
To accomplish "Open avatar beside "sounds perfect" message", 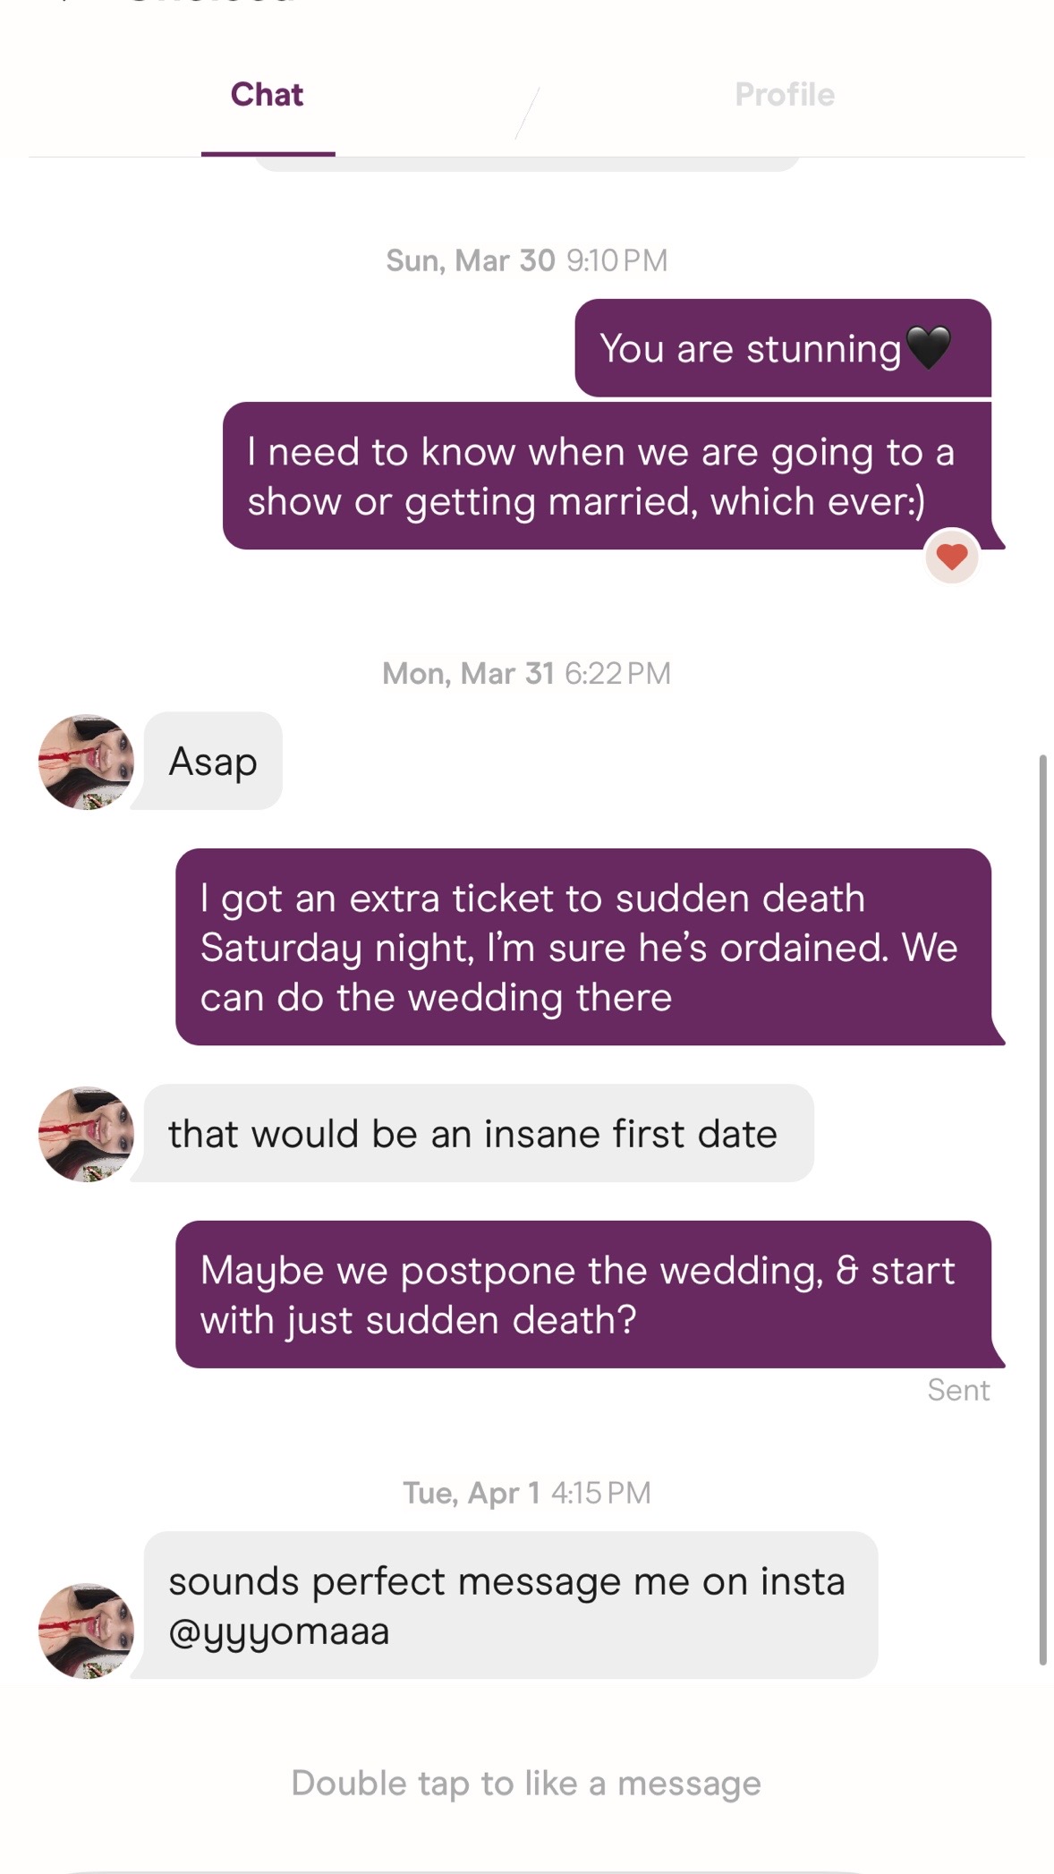I will (x=86, y=1631).
